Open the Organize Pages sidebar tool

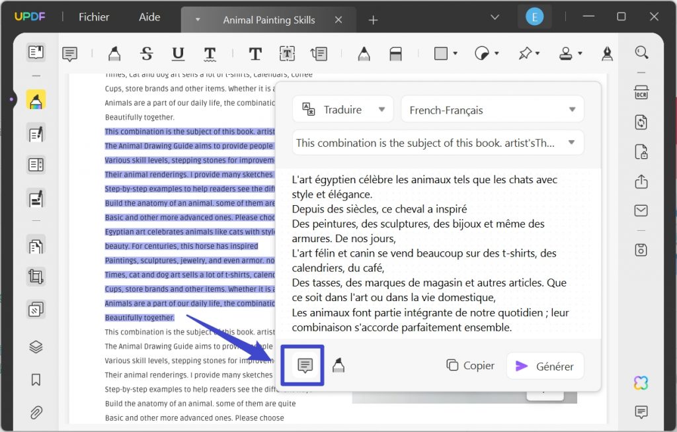click(36, 247)
